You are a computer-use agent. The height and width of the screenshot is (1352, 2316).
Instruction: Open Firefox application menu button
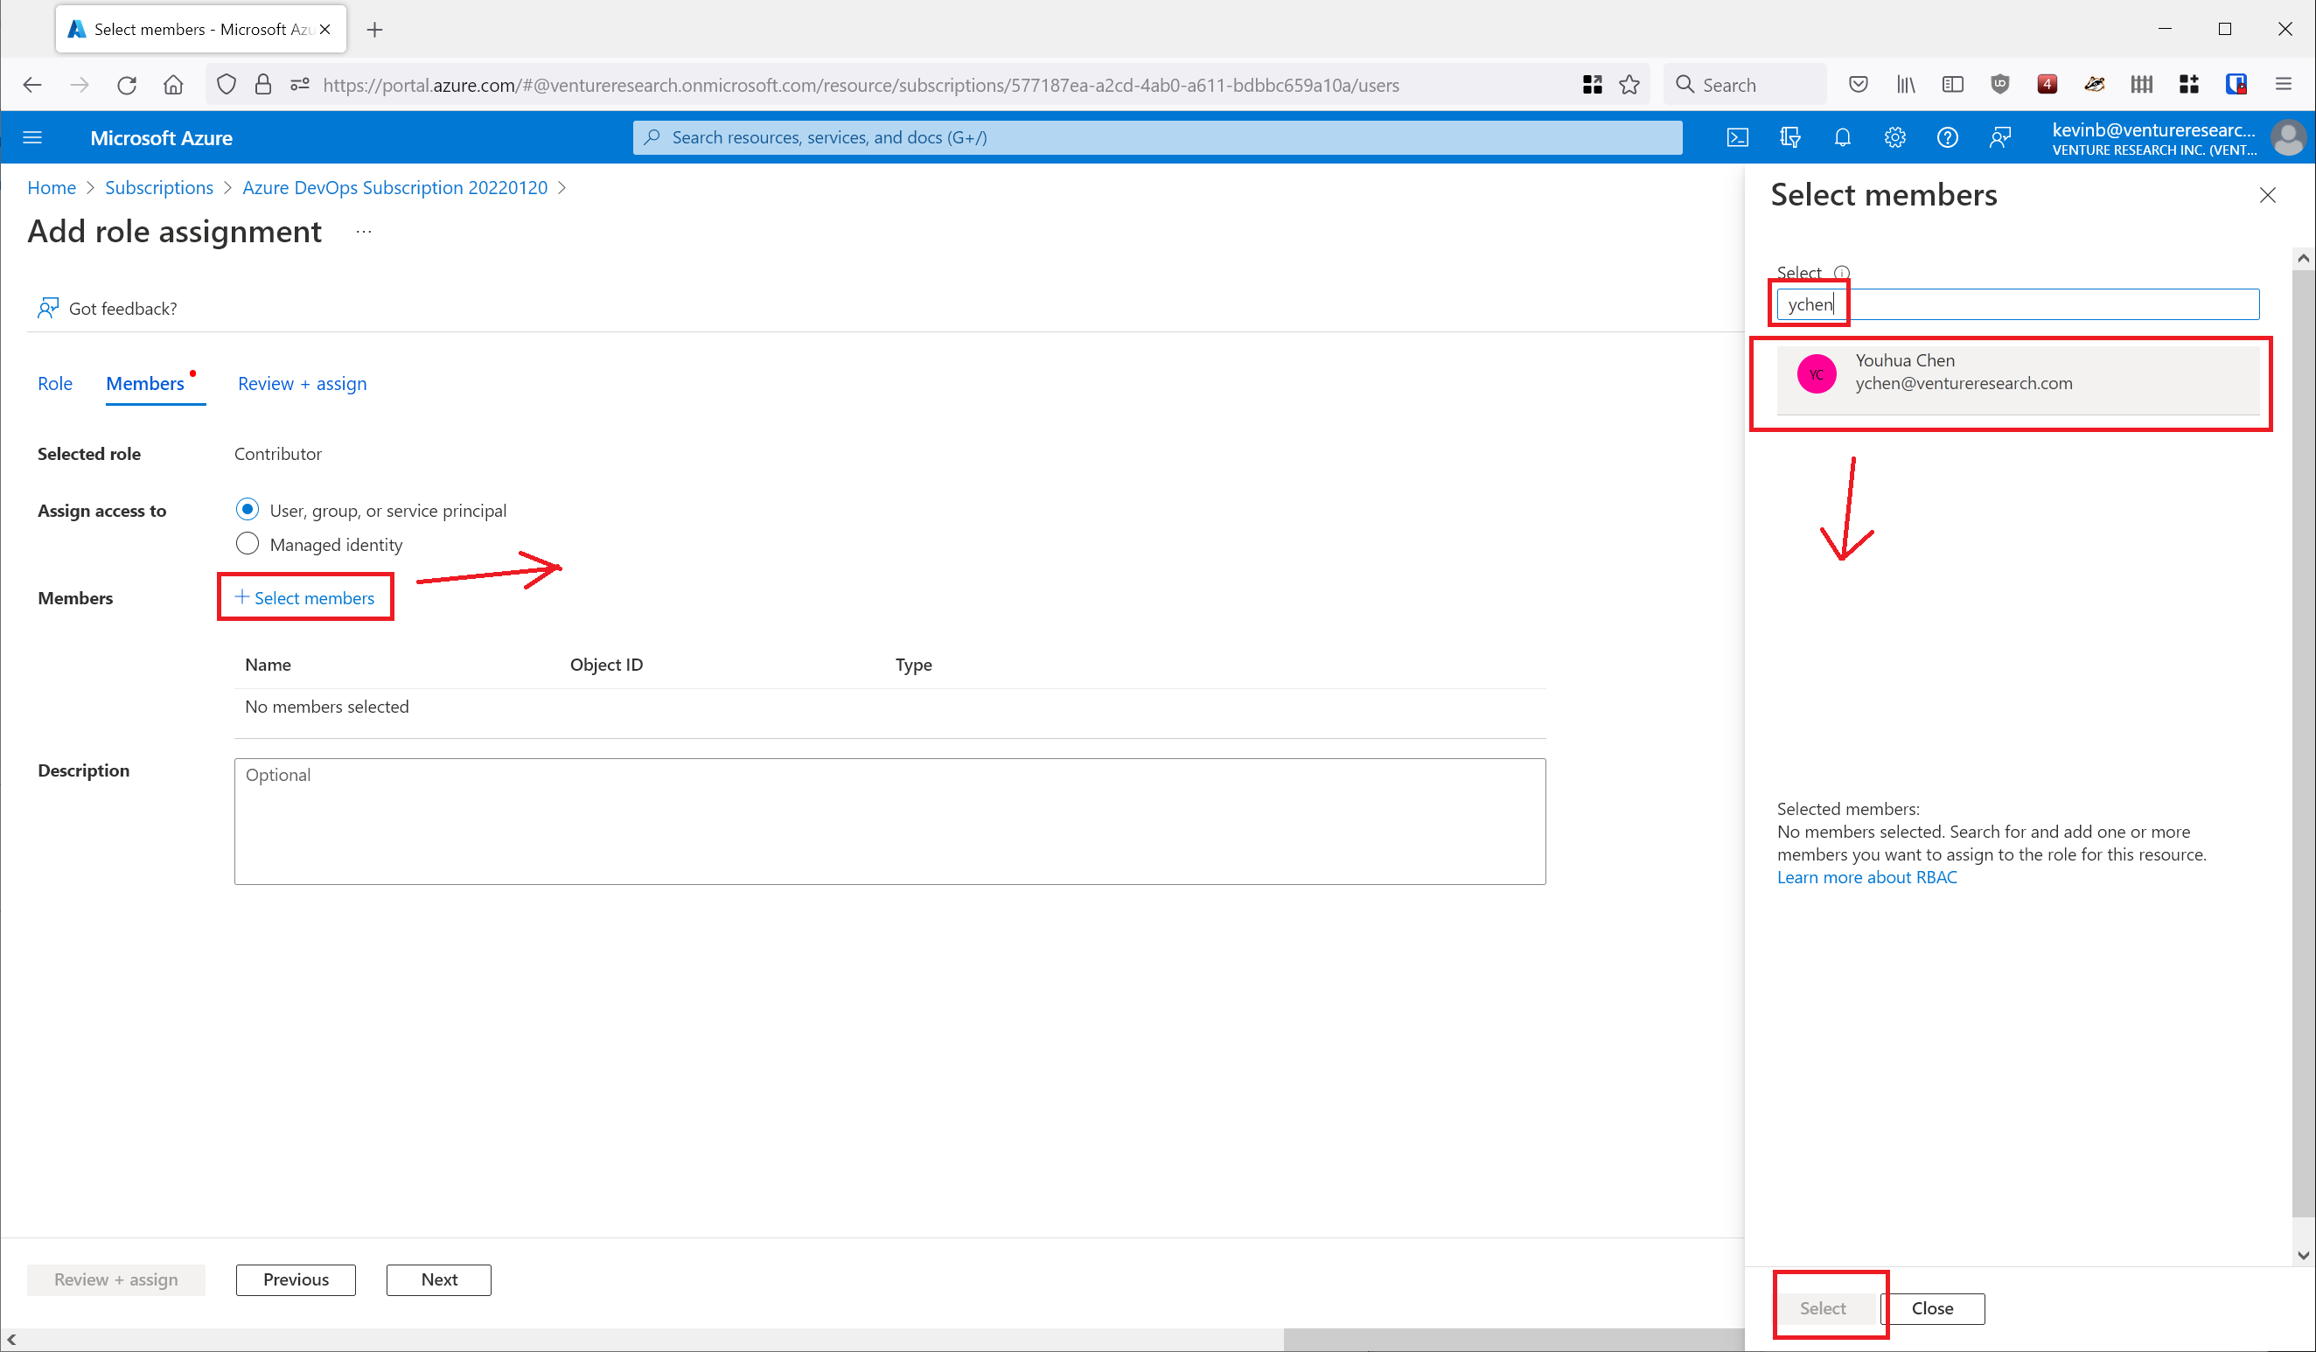point(2284,85)
